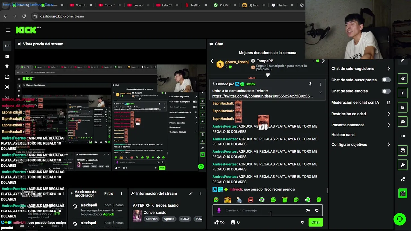Click the chat scrollbar

pyautogui.click(x=328, y=191)
